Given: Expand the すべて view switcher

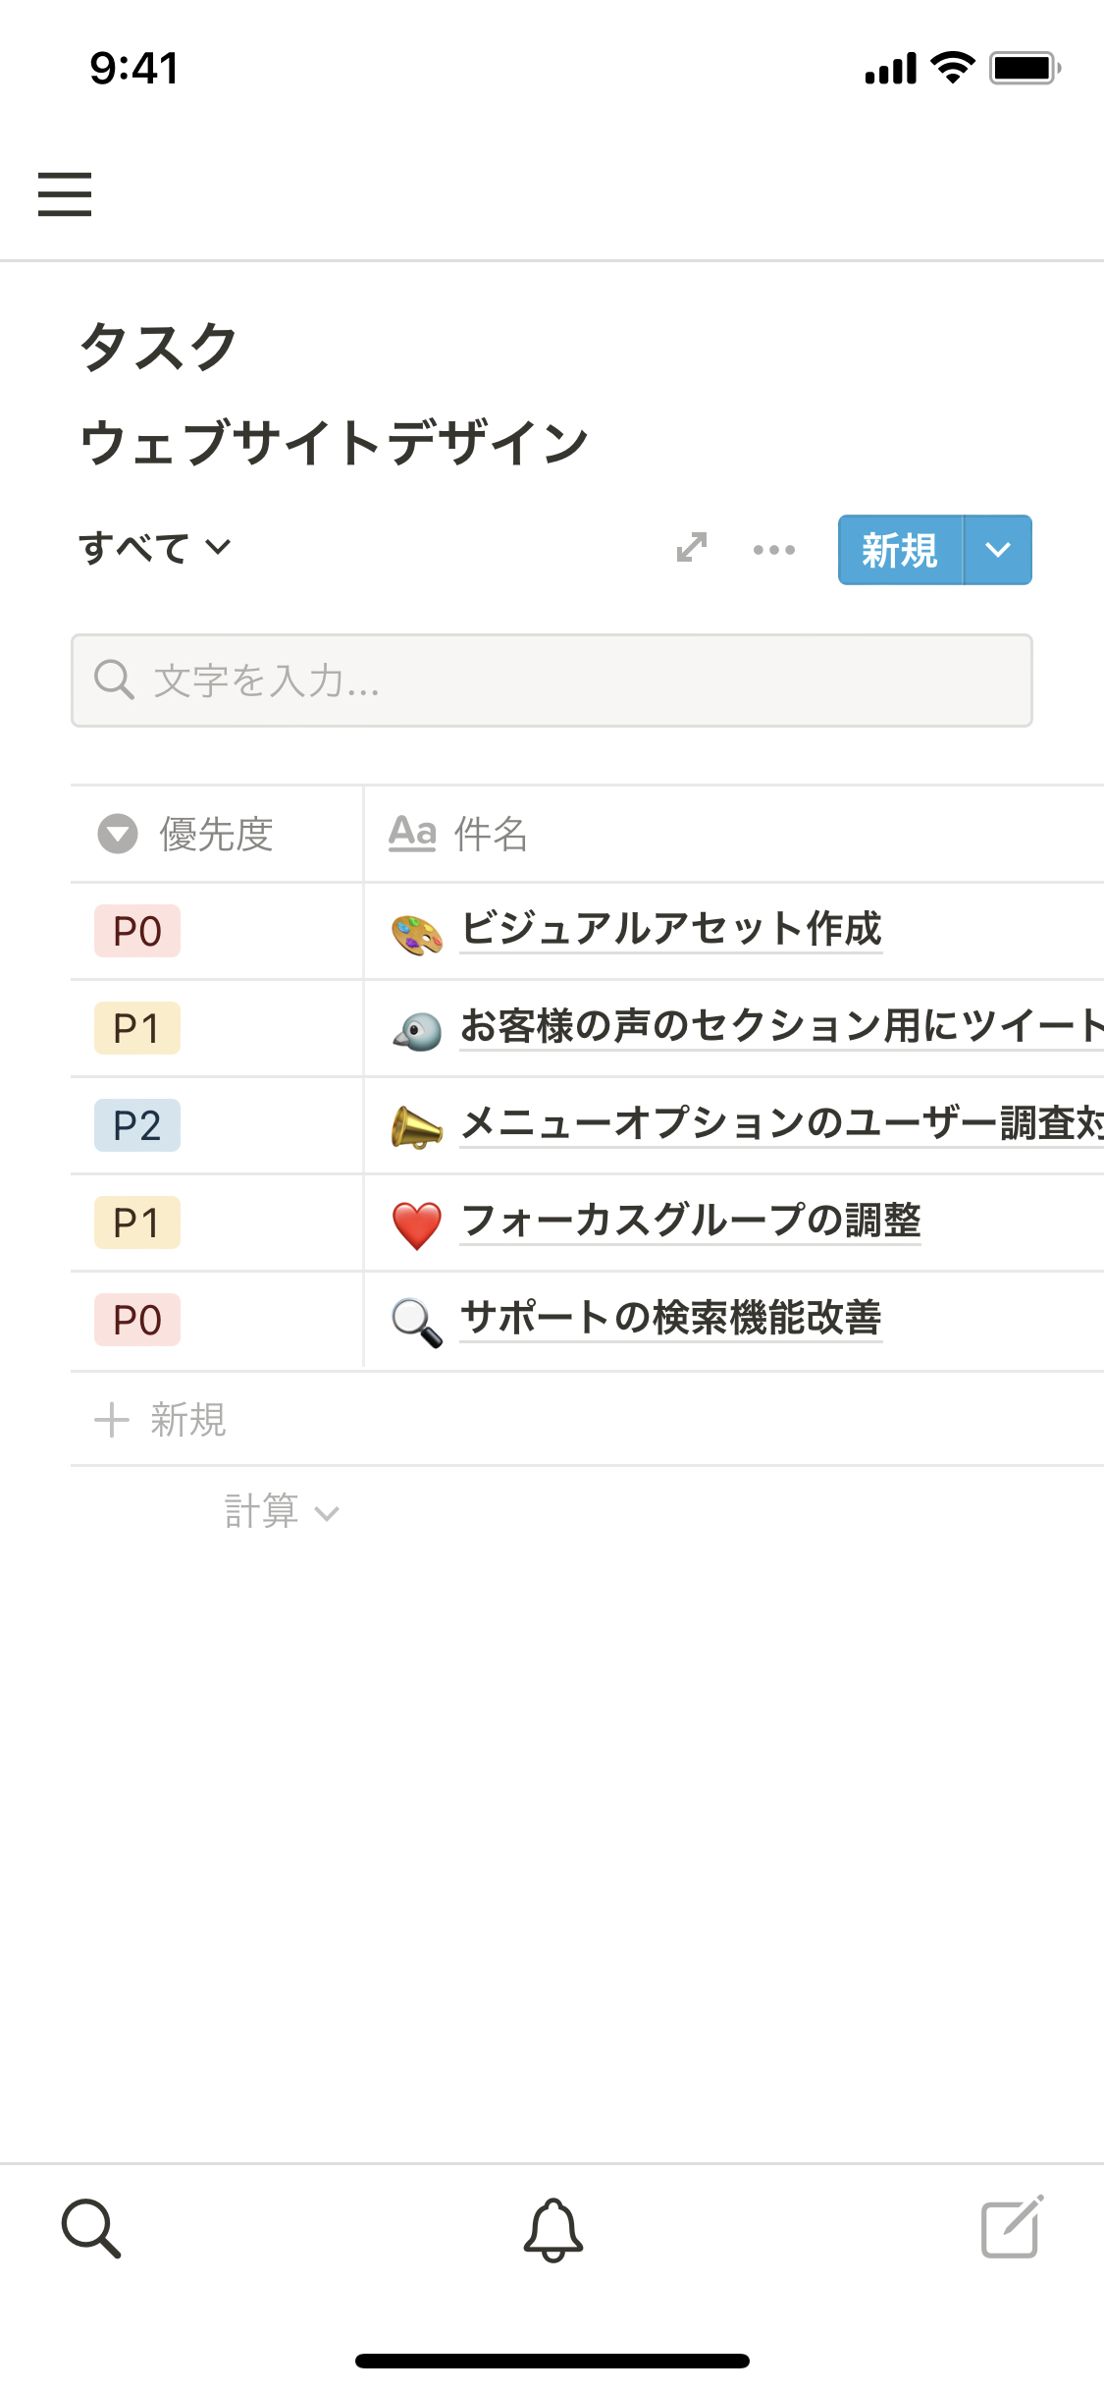Looking at the screenshot, I should (155, 548).
